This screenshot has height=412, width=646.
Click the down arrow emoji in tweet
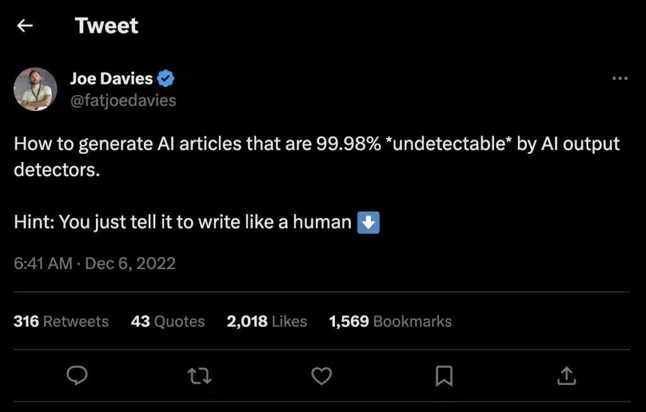(x=368, y=222)
